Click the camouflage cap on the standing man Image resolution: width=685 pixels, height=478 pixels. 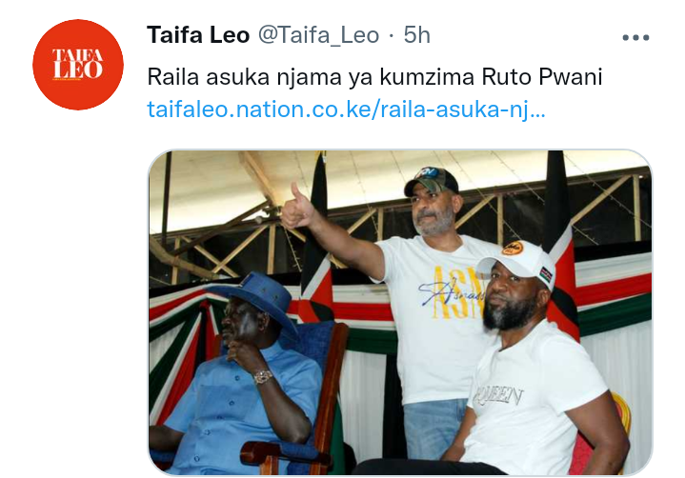[x=431, y=181]
